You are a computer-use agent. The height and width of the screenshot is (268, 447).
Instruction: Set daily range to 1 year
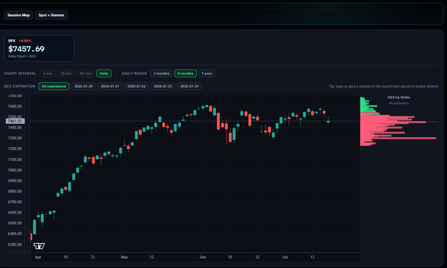pyautogui.click(x=207, y=73)
